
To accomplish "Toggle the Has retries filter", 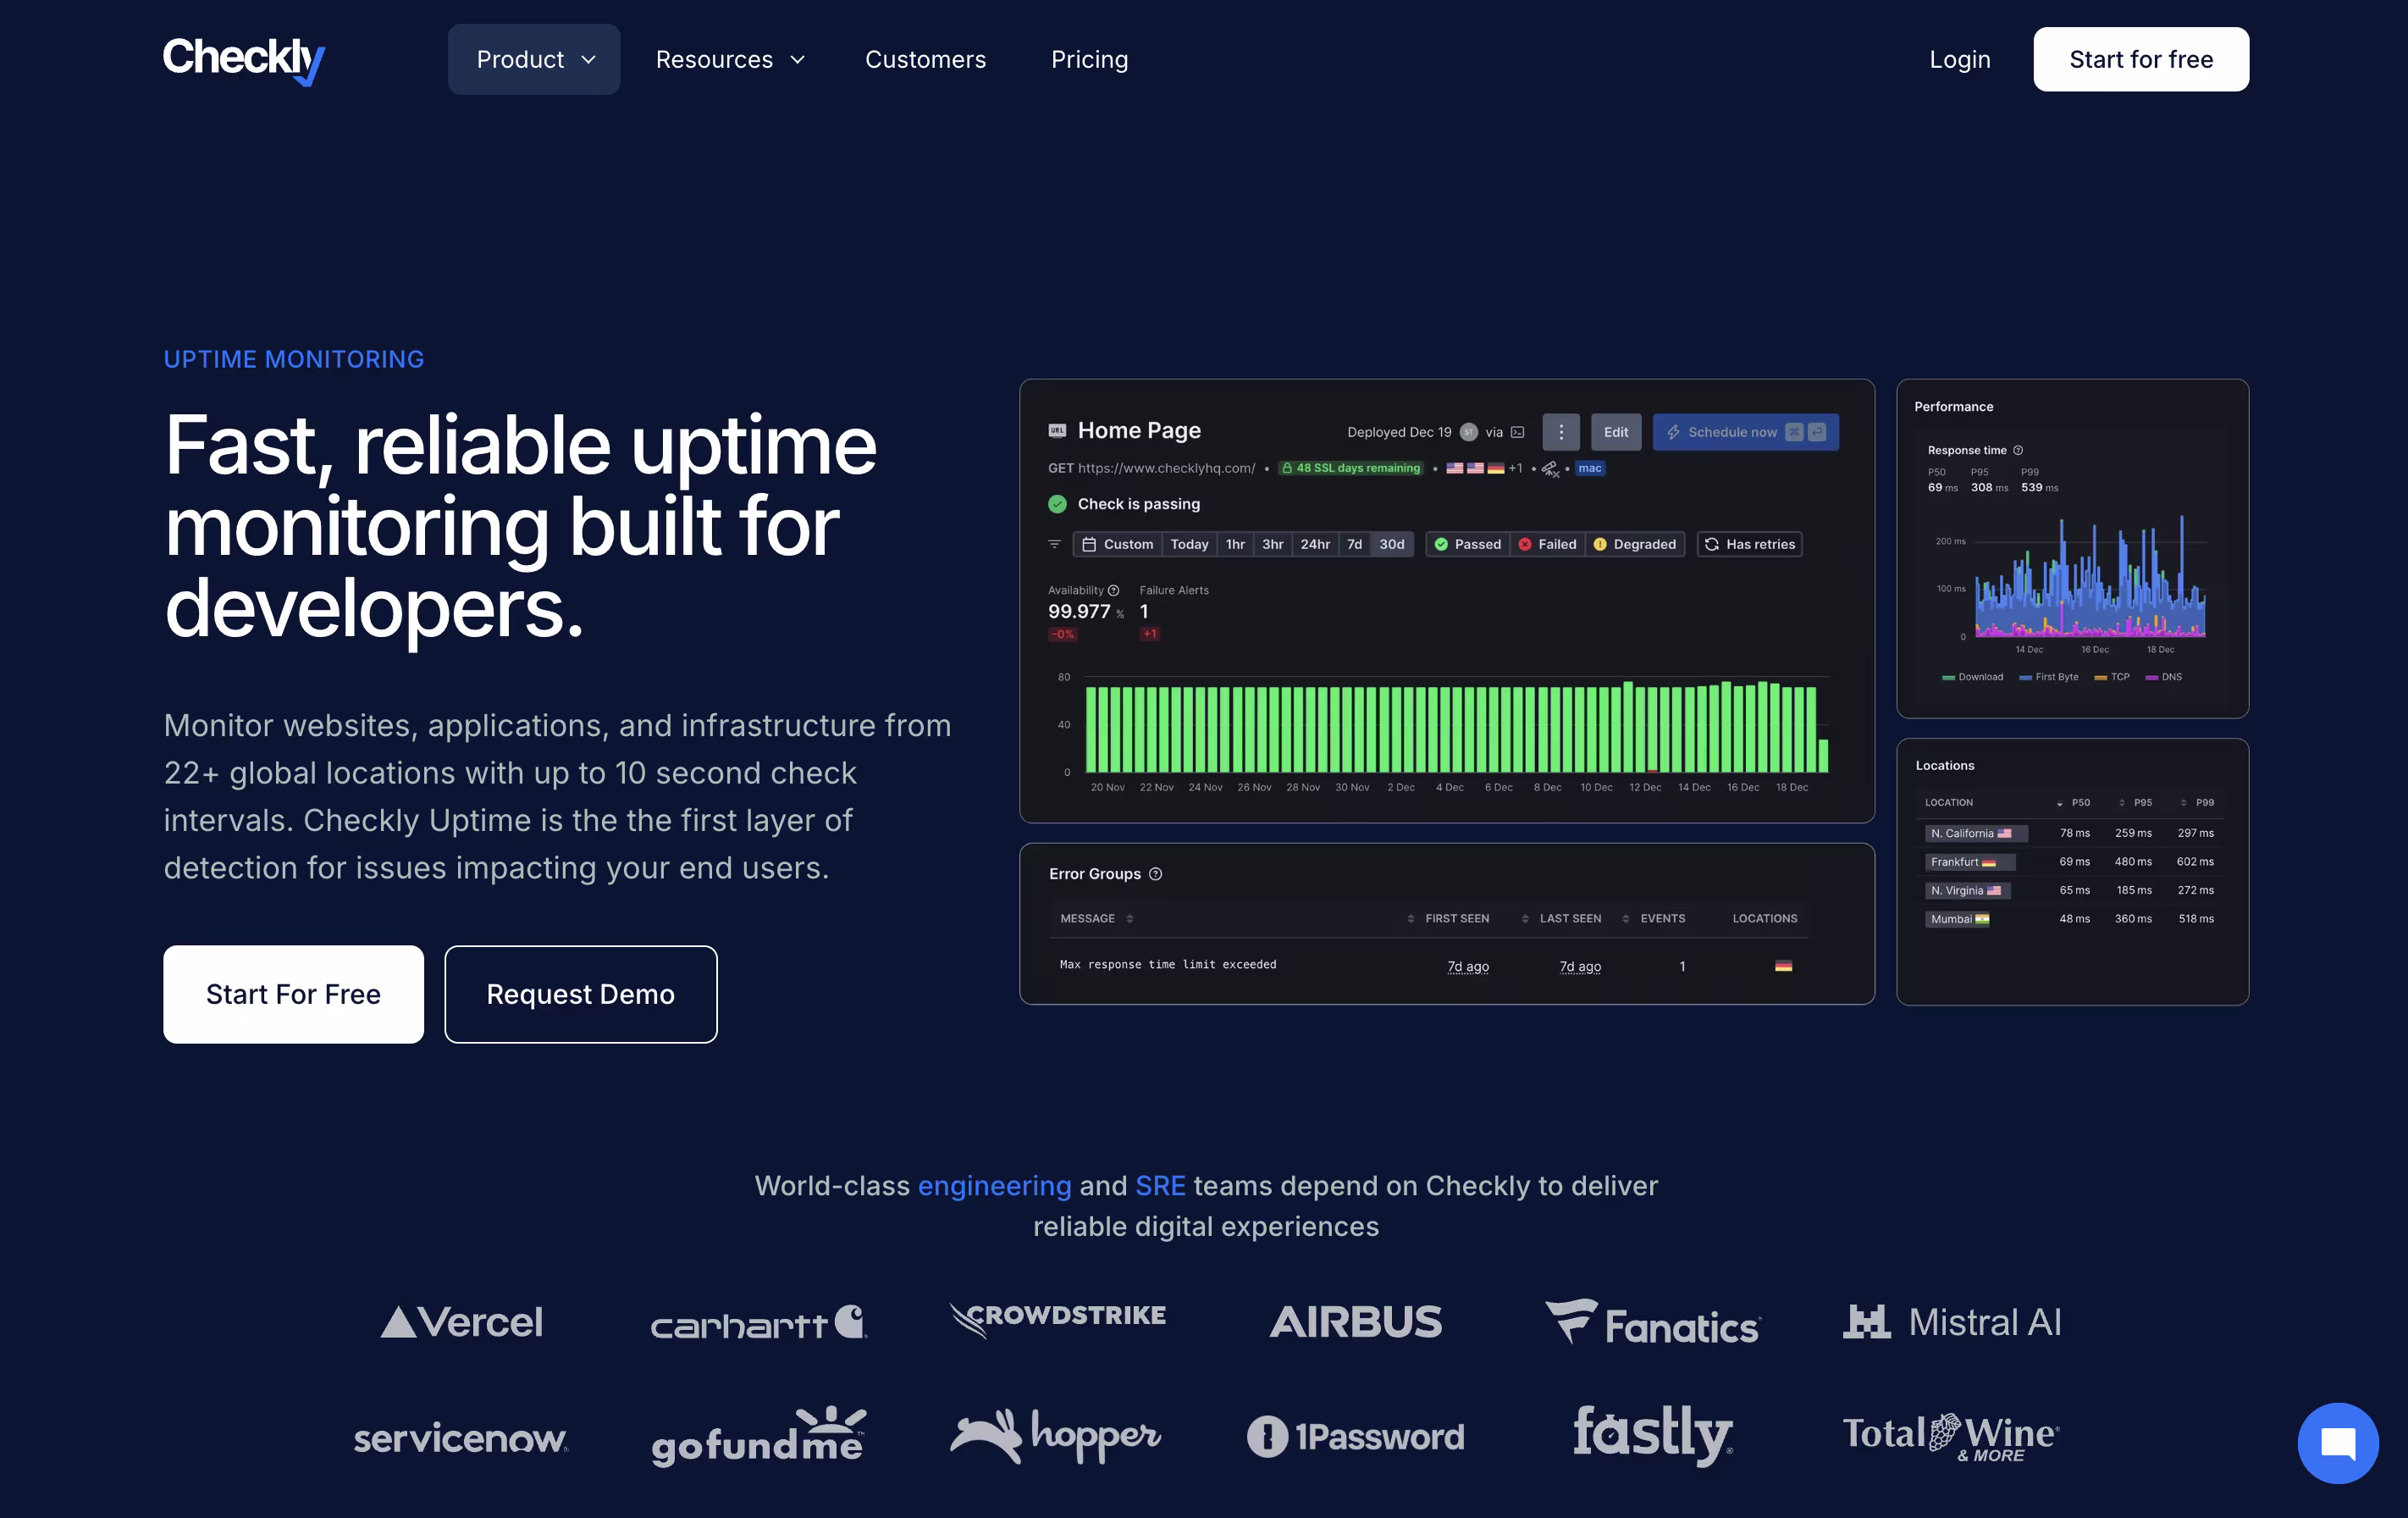I will click(1750, 545).
